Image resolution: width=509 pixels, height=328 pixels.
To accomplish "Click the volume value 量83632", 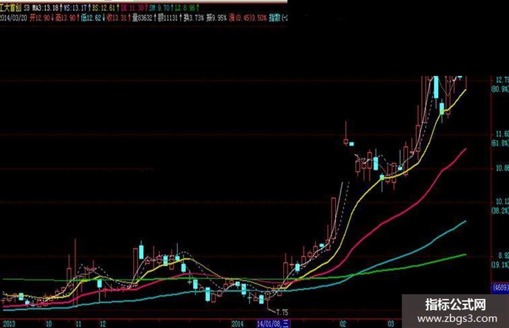I will [142, 18].
